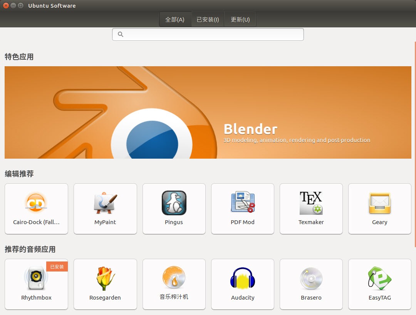Click the EasyTAG app icon
Screen dimensions: 416x315
380,278
